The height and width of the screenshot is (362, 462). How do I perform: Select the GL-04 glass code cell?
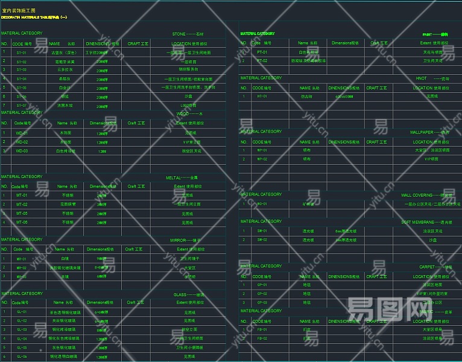click(x=22, y=338)
